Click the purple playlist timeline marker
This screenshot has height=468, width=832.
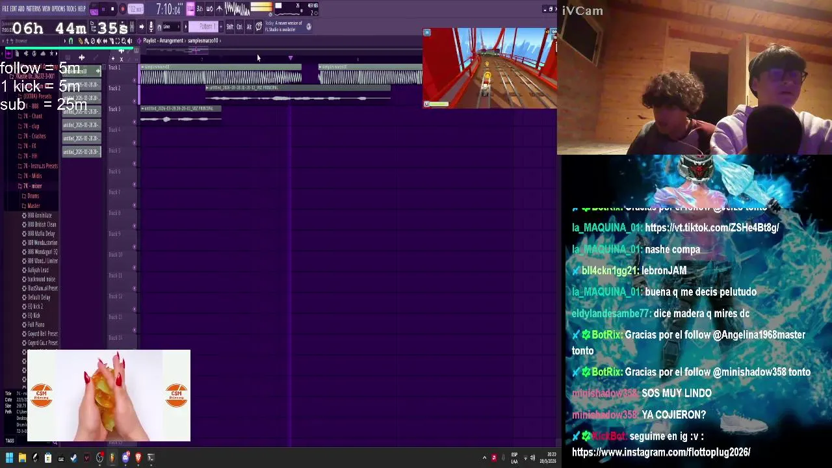point(291,58)
